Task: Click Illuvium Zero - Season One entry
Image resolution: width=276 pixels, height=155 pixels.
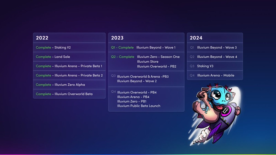Action: (x=158, y=57)
